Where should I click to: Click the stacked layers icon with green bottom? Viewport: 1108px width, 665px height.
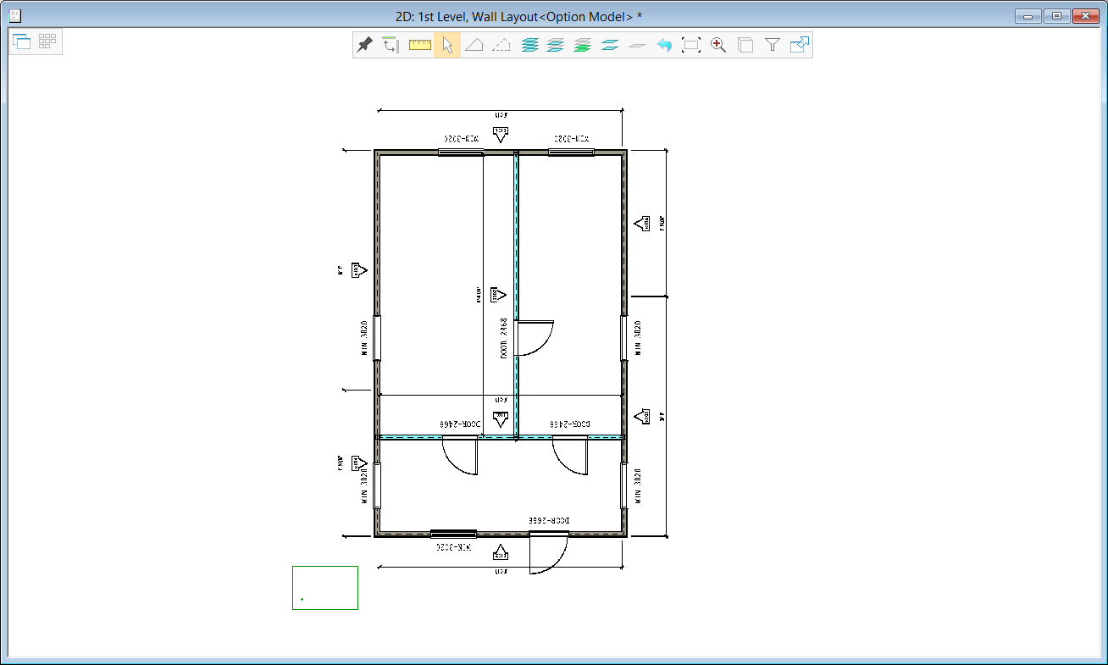click(x=582, y=45)
